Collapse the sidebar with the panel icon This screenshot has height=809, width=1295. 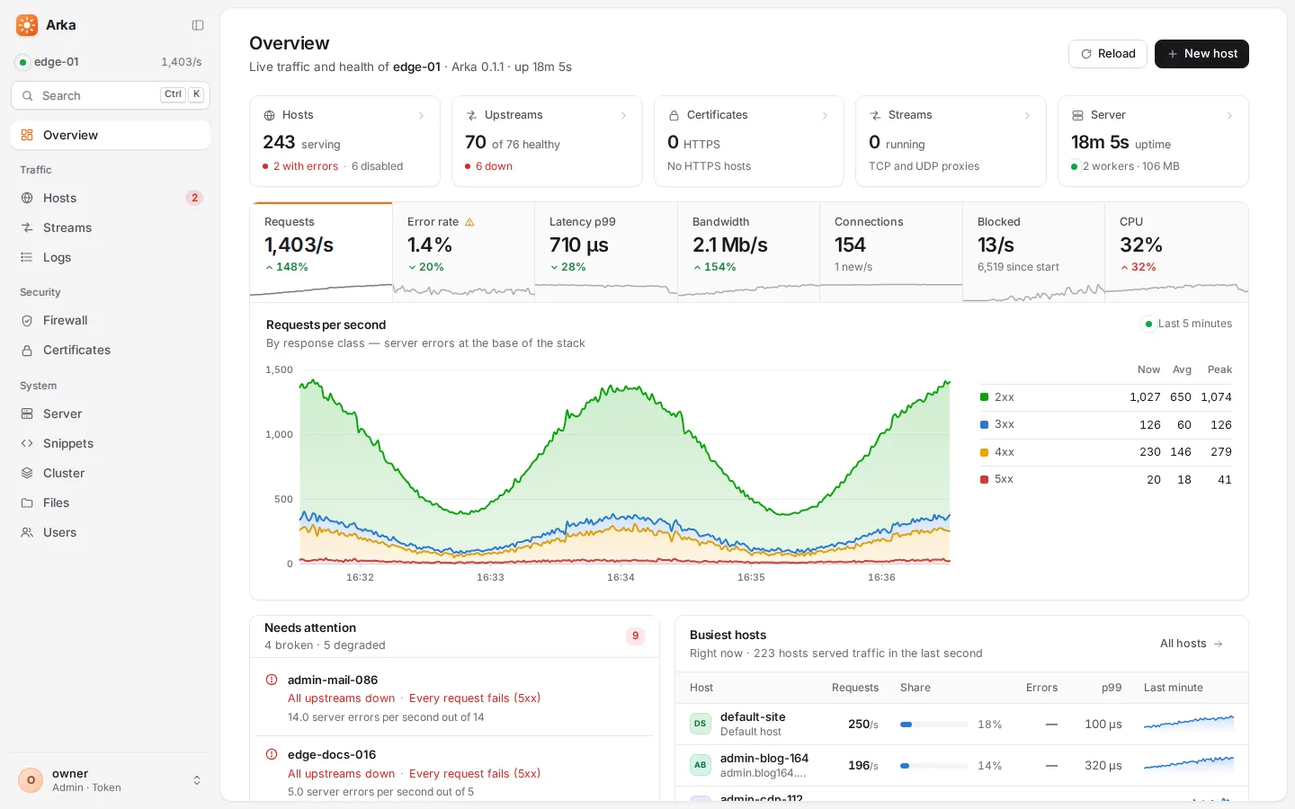[198, 25]
